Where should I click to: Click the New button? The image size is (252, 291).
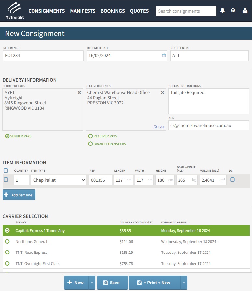click(x=76, y=283)
